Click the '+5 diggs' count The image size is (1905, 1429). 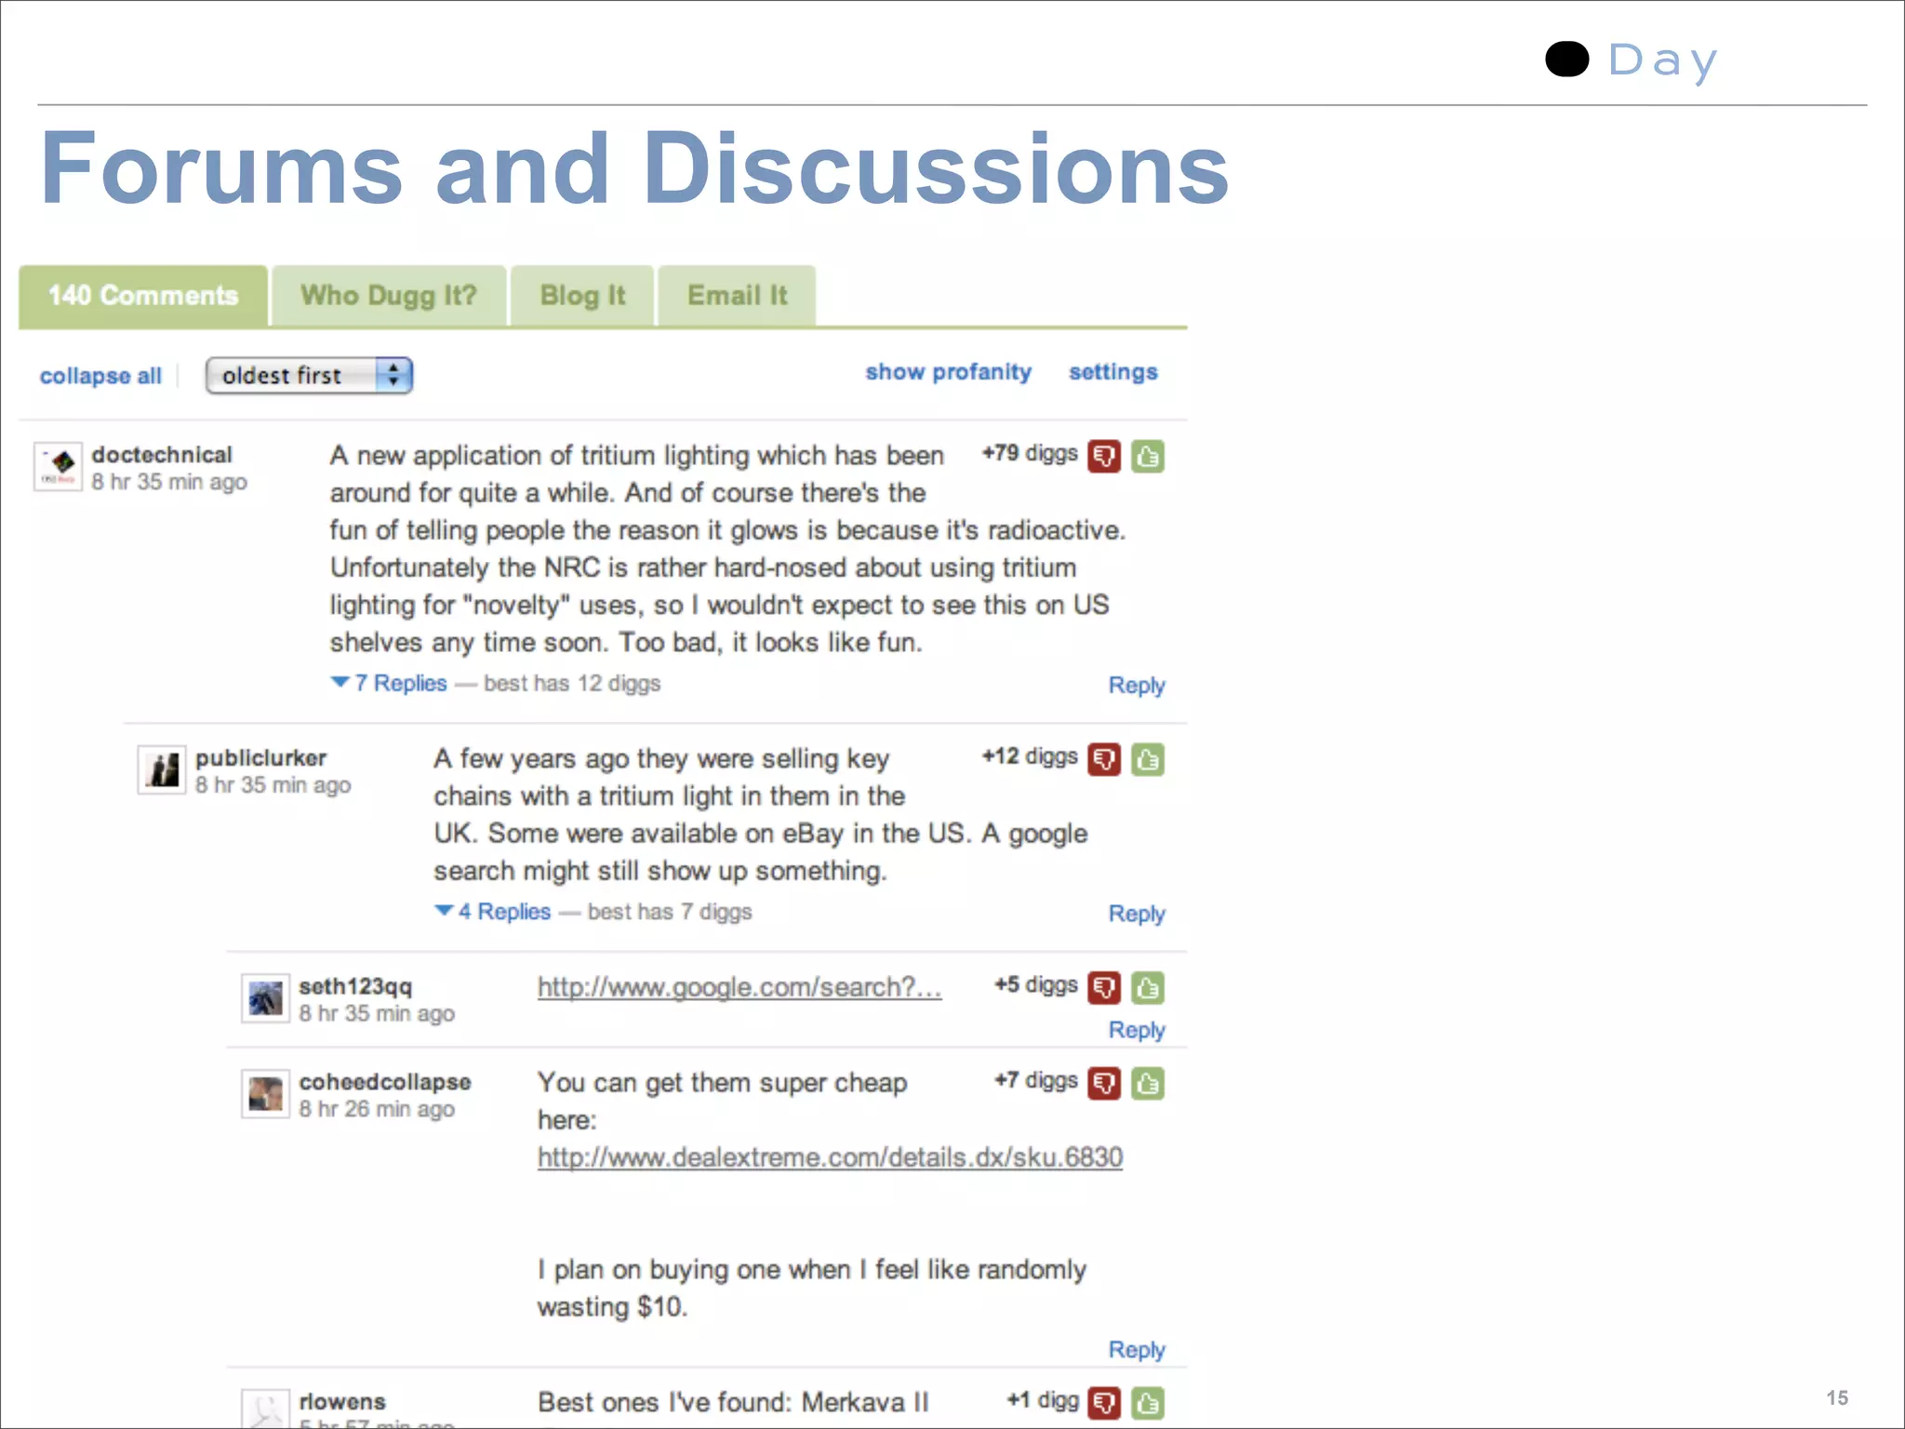[x=1036, y=984]
